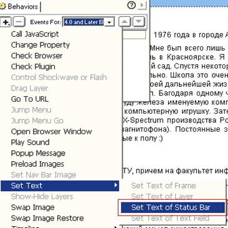The width and height of the screenshot is (228, 228).
Task: Click the minus button to remove behavior
Action: [x=19, y=22]
